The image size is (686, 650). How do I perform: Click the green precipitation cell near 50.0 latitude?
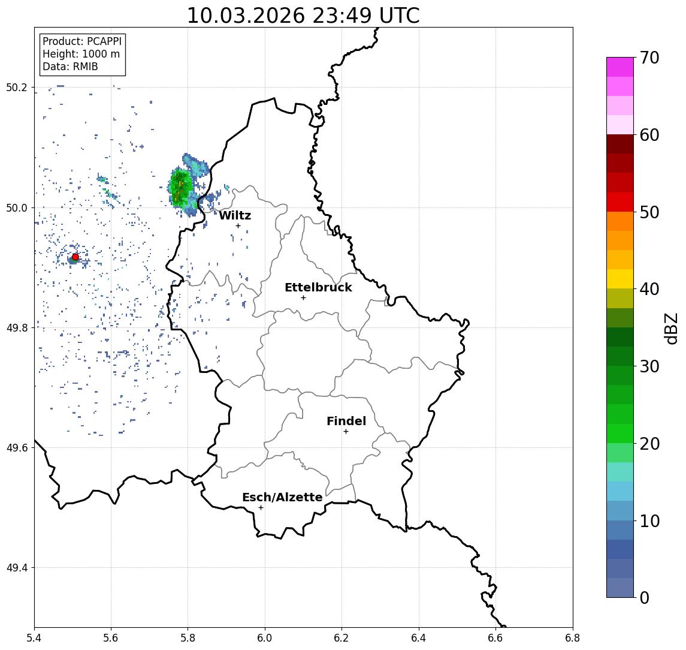[x=180, y=188]
